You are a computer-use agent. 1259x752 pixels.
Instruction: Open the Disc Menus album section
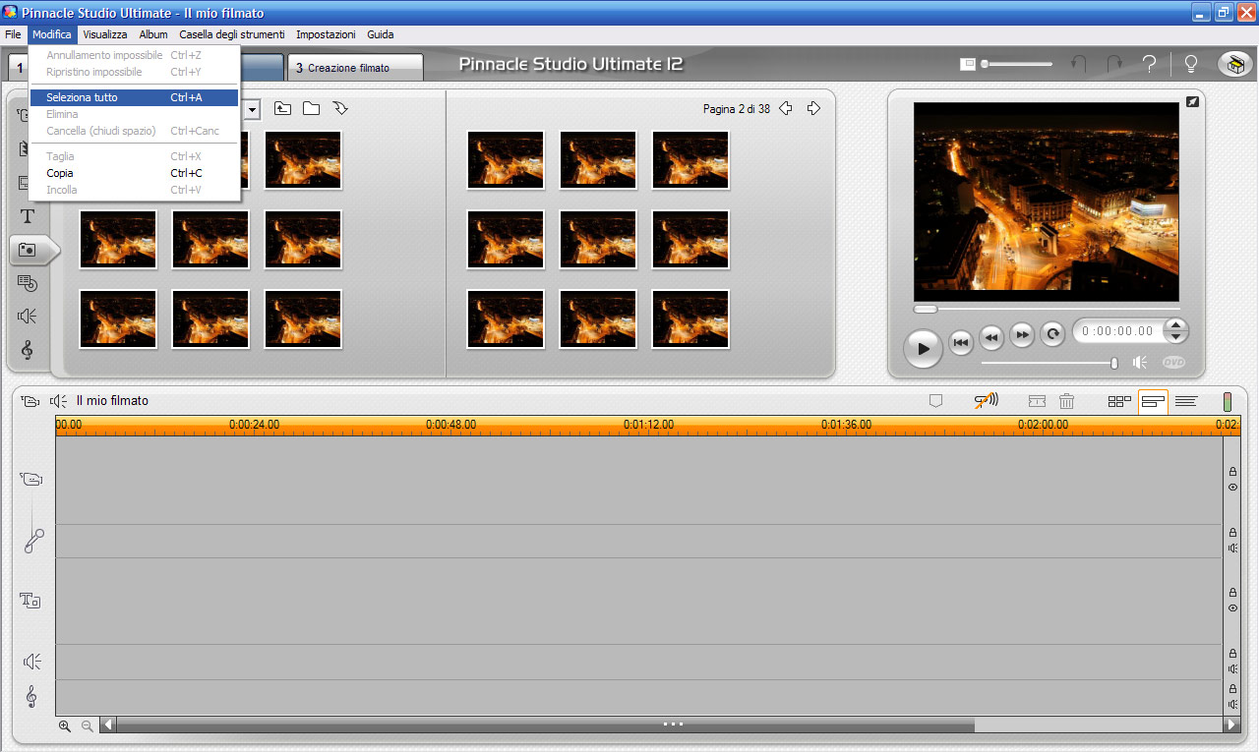(28, 284)
